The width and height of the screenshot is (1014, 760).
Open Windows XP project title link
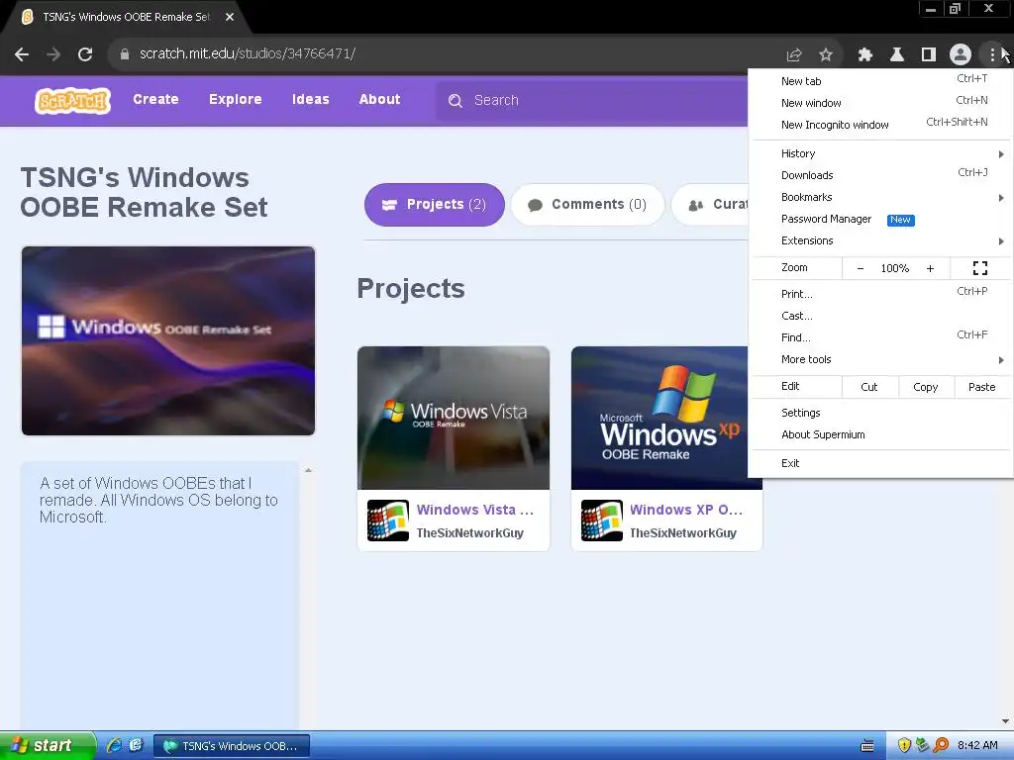tap(686, 510)
